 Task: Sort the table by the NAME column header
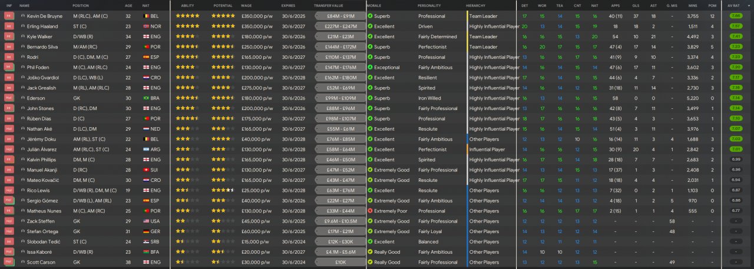pyautogui.click(x=24, y=5)
